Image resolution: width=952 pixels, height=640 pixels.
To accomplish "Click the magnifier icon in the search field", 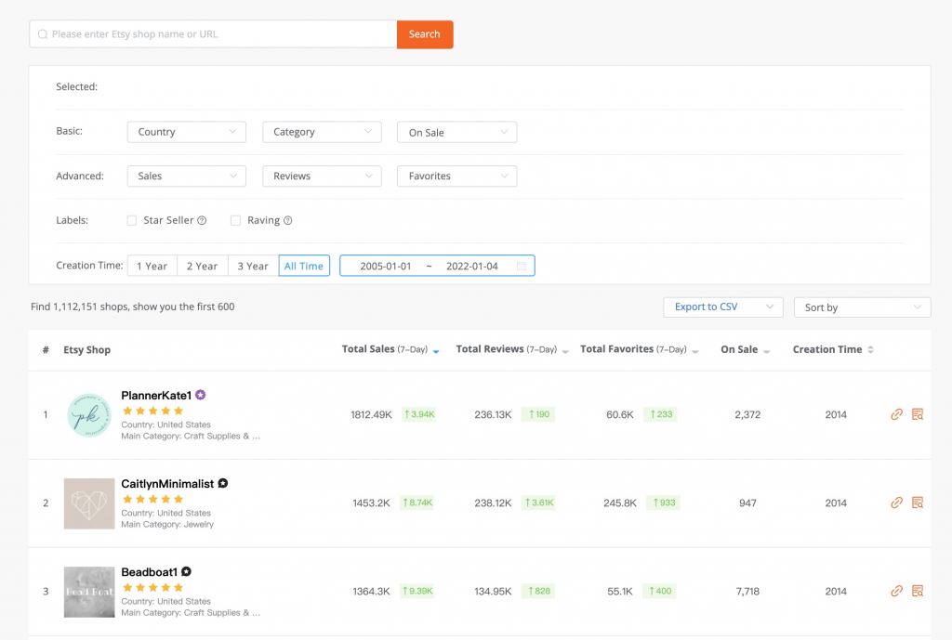I will (x=43, y=33).
